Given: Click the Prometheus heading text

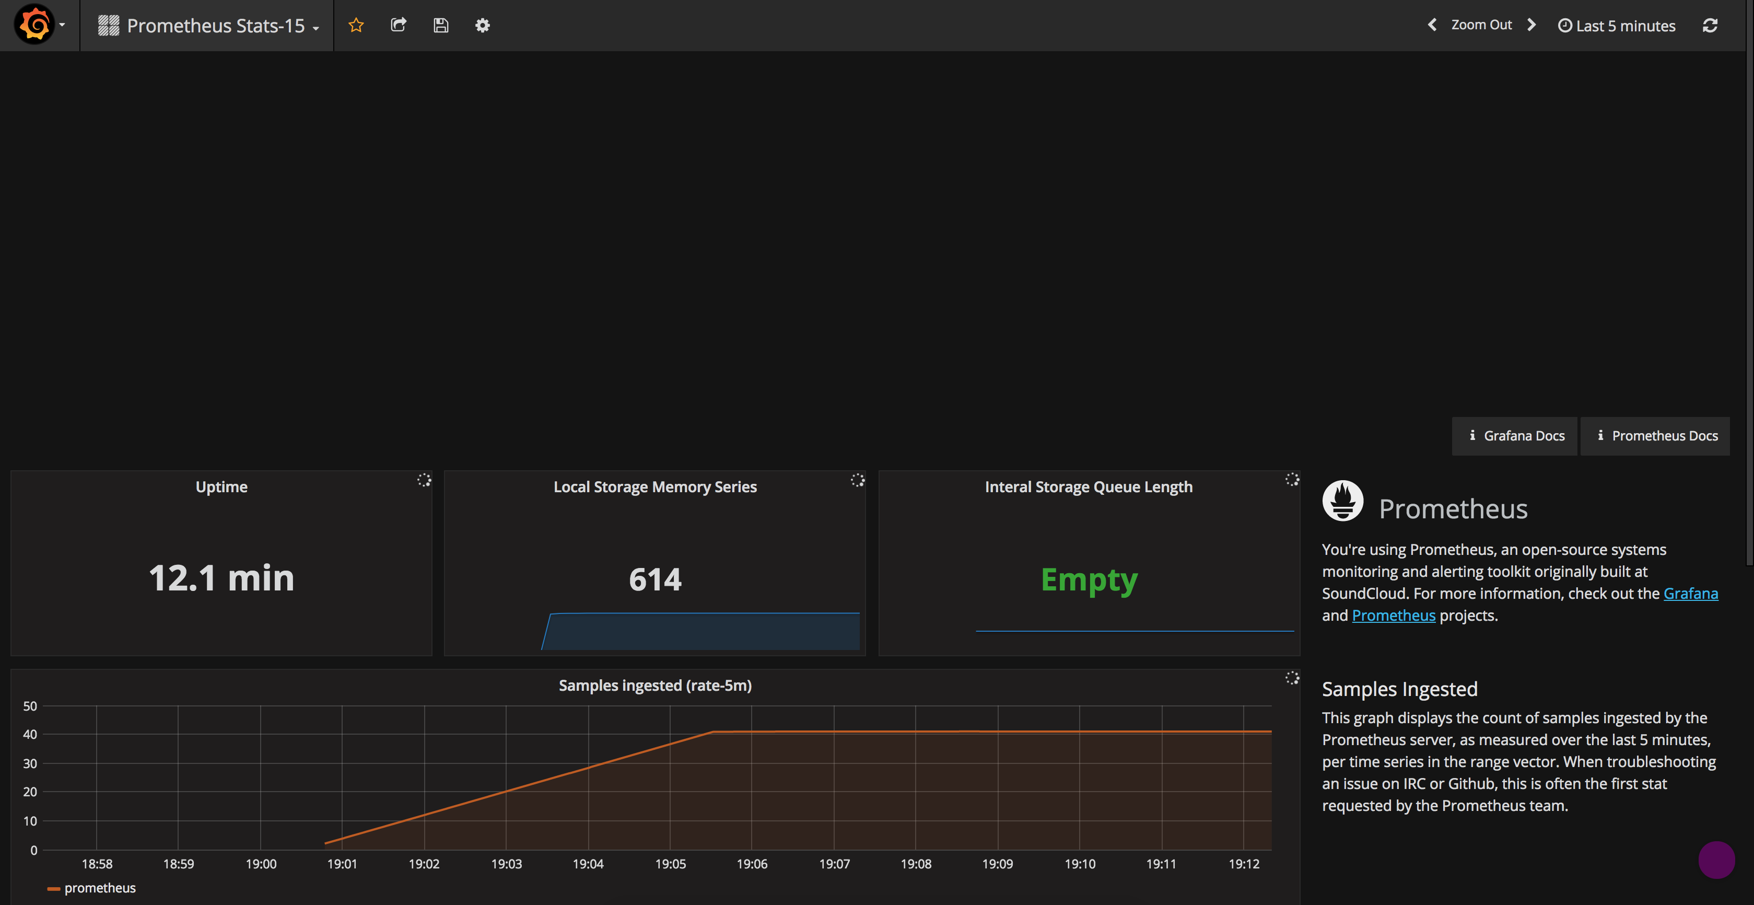Looking at the screenshot, I should point(1453,509).
